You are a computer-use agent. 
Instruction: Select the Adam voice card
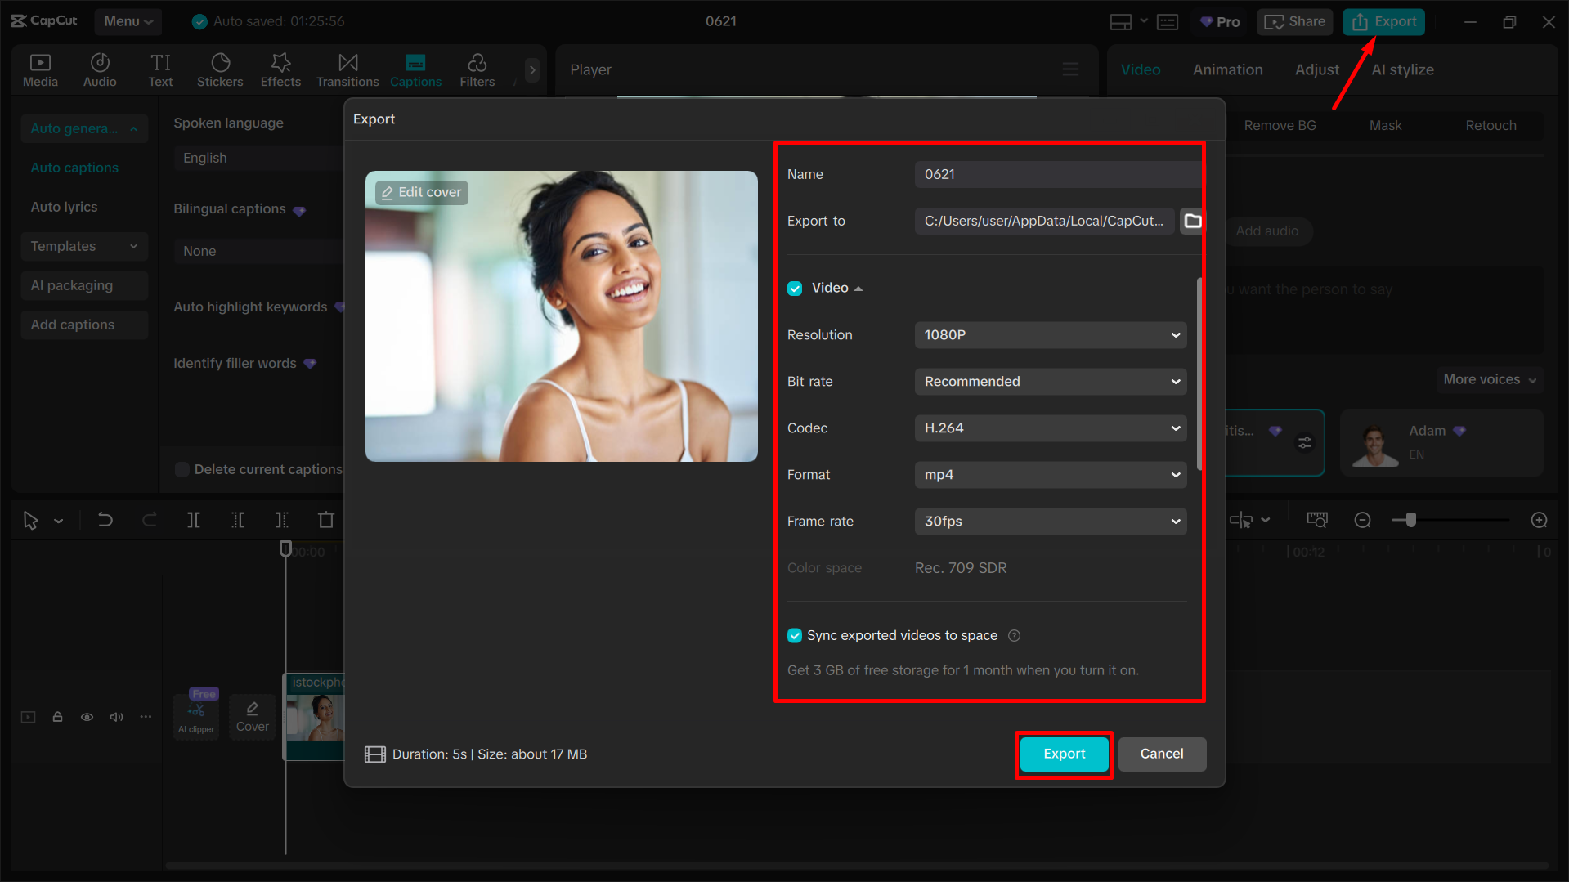click(1441, 442)
